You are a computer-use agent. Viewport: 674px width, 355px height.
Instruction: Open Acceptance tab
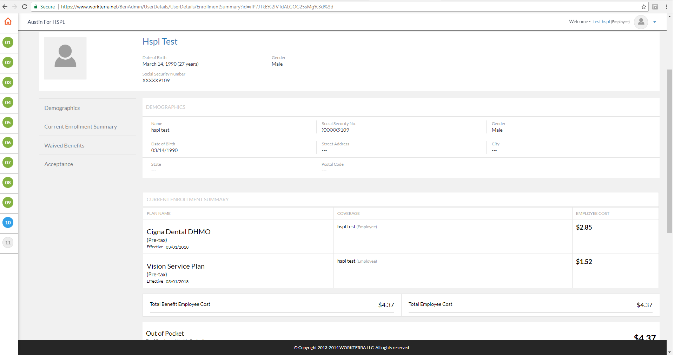pos(59,164)
